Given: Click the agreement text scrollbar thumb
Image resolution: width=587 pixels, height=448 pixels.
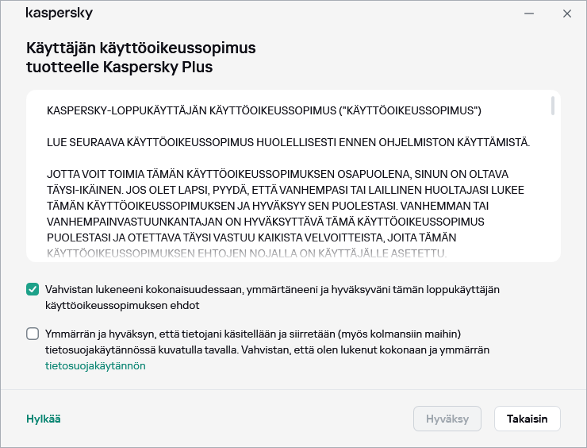Looking at the screenshot, I should click(x=553, y=107).
